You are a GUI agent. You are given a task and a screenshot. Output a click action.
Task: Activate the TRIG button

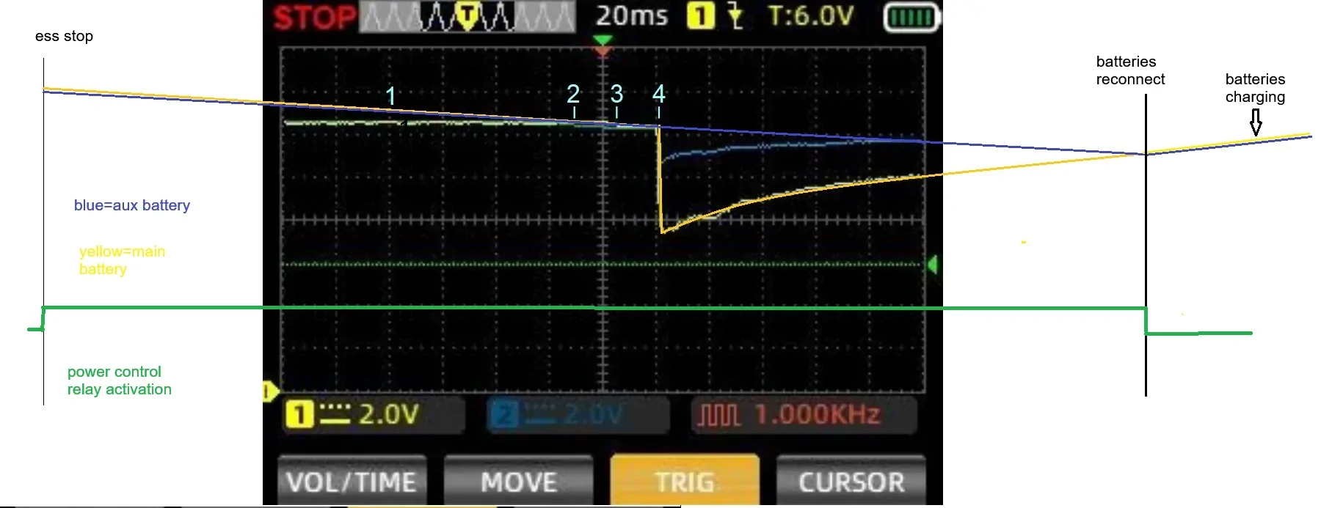click(x=684, y=480)
